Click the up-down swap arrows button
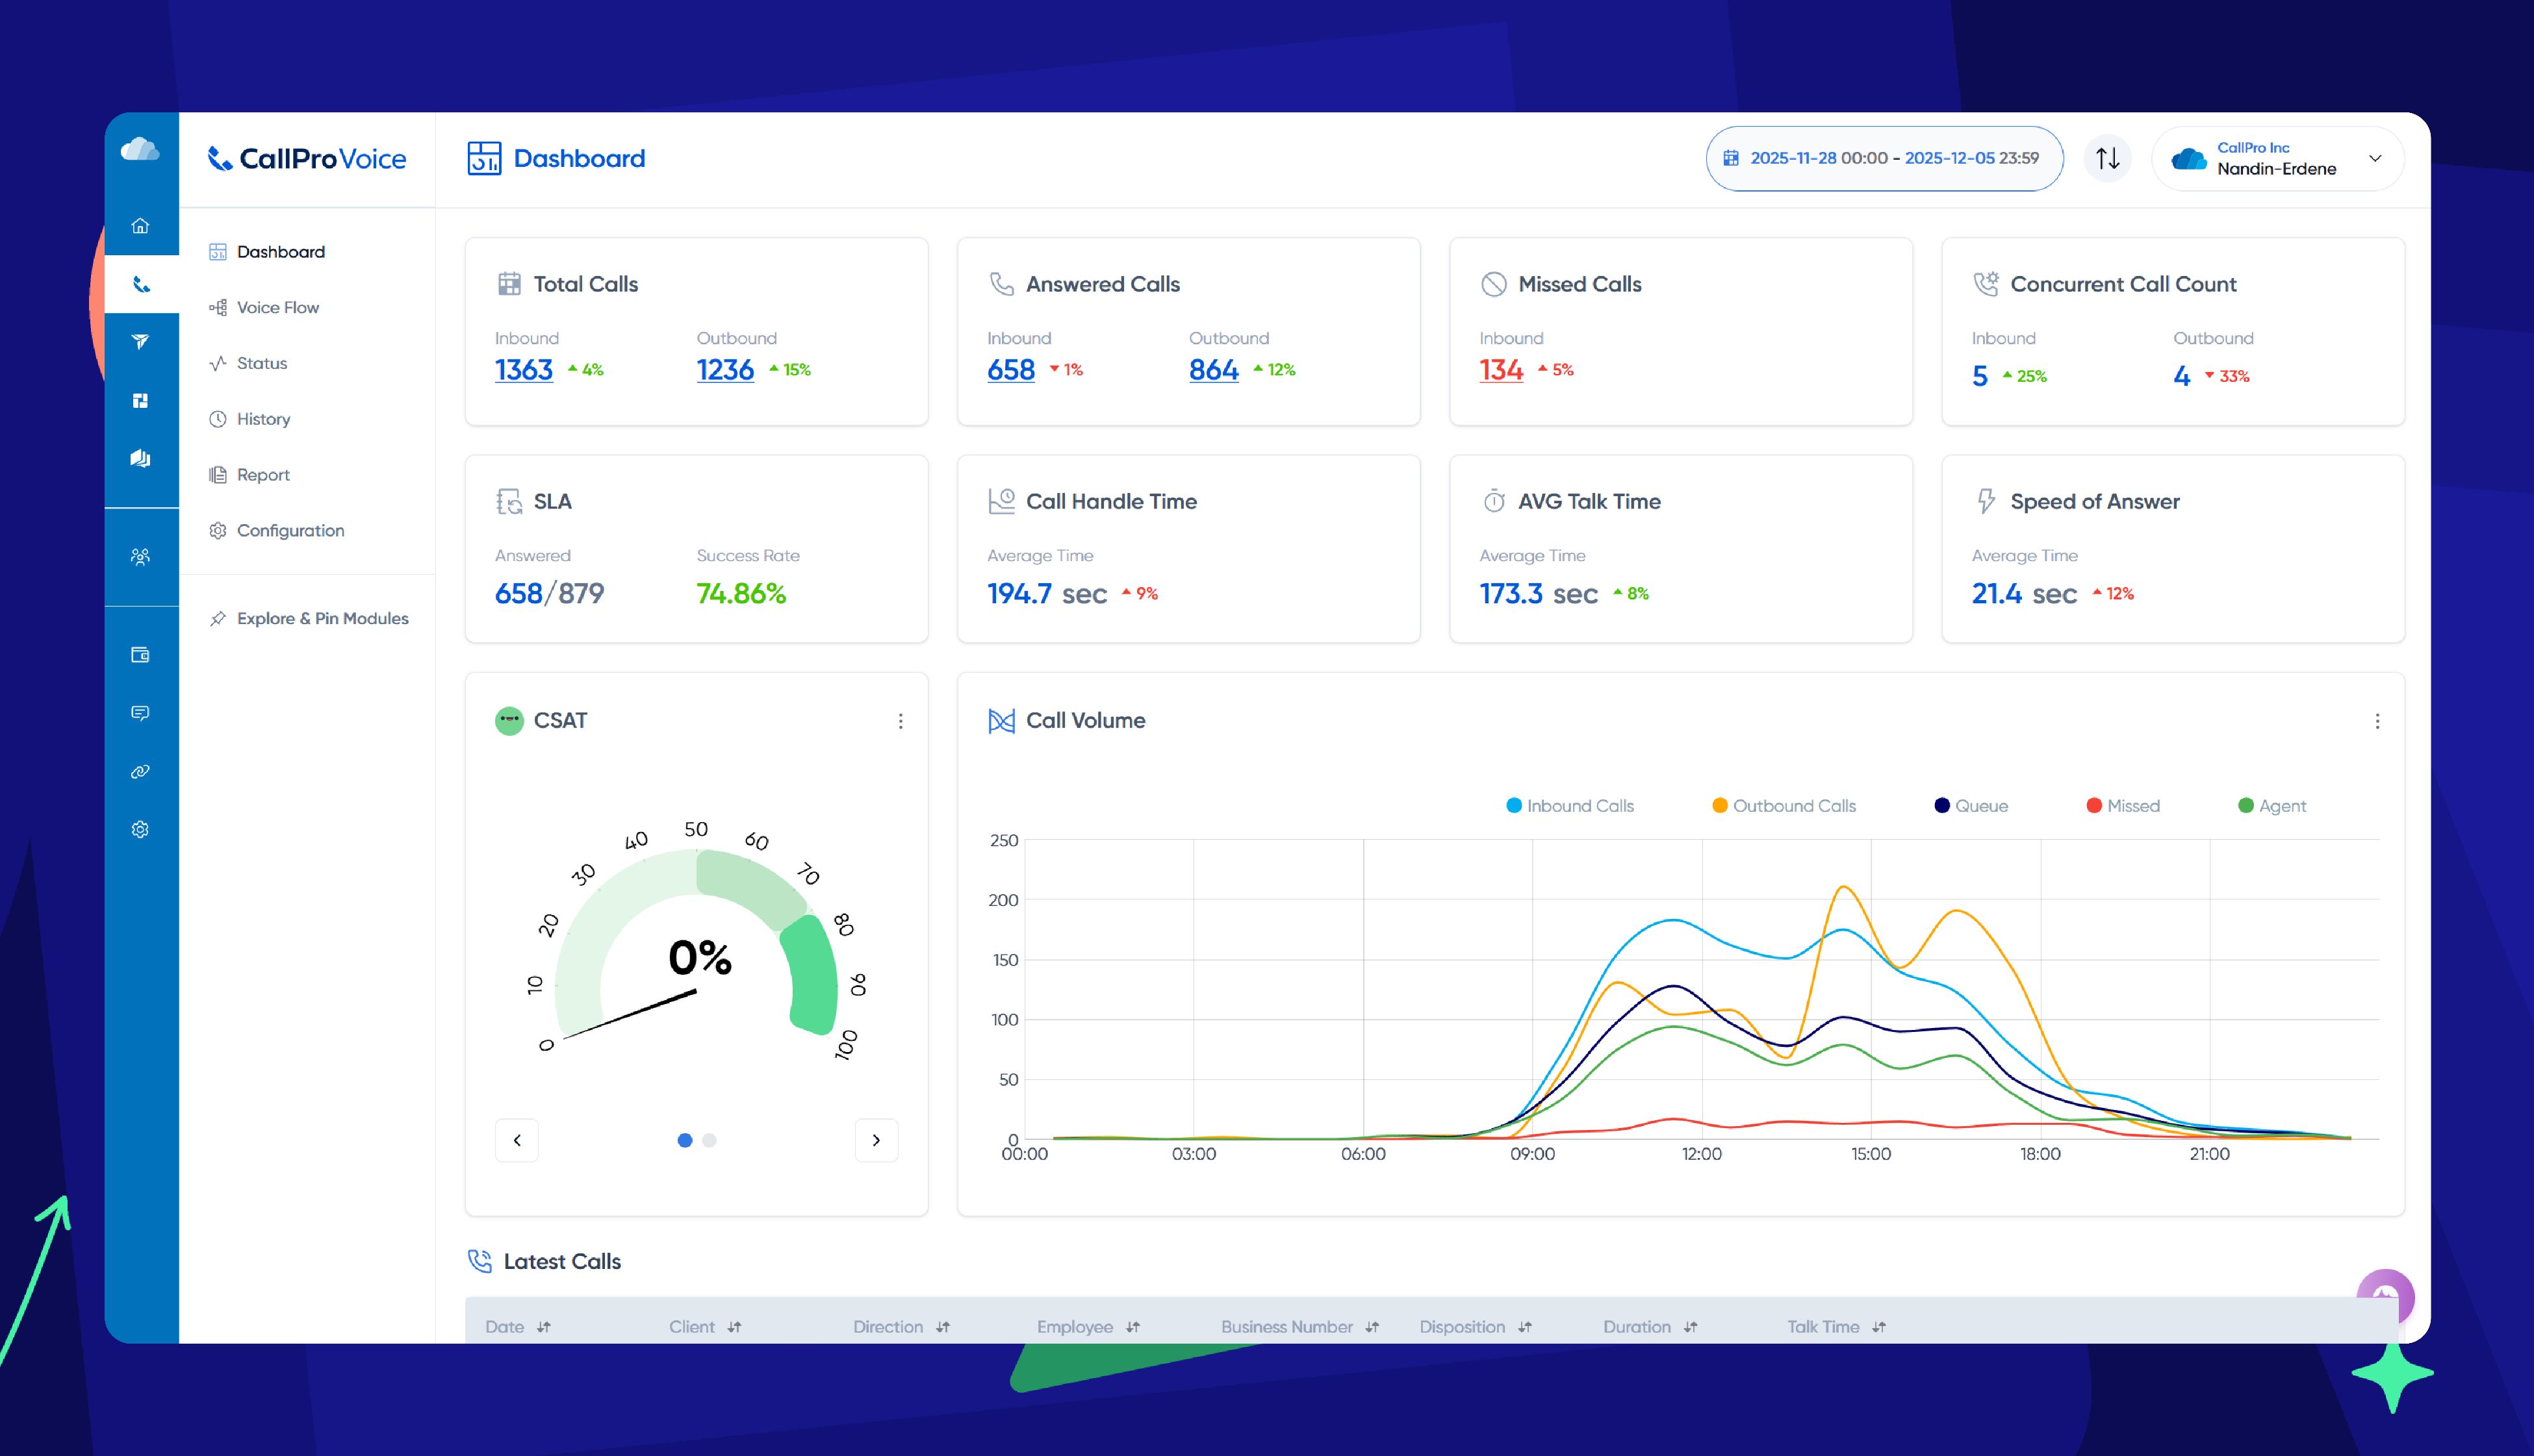Image resolution: width=2534 pixels, height=1456 pixels. [x=2107, y=158]
